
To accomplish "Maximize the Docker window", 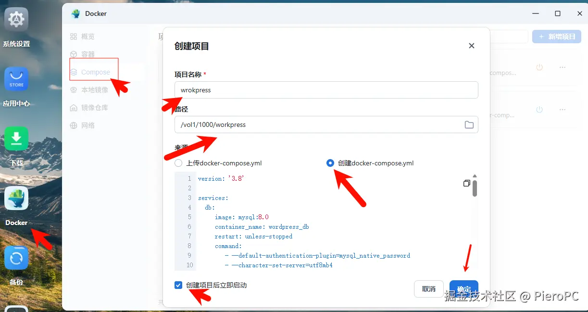I will tap(558, 13).
